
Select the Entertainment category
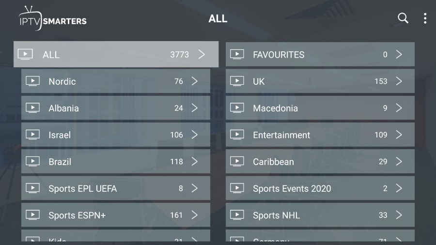(x=320, y=135)
